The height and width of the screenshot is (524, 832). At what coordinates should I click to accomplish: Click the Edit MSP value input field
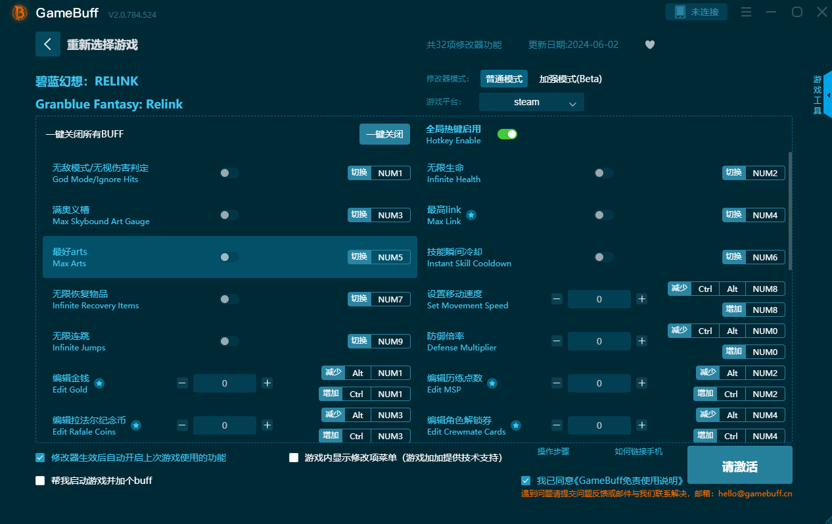[x=599, y=383]
